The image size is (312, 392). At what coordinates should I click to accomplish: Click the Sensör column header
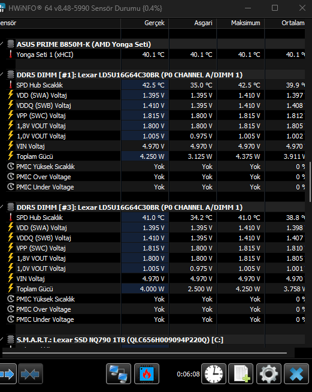click(60, 23)
